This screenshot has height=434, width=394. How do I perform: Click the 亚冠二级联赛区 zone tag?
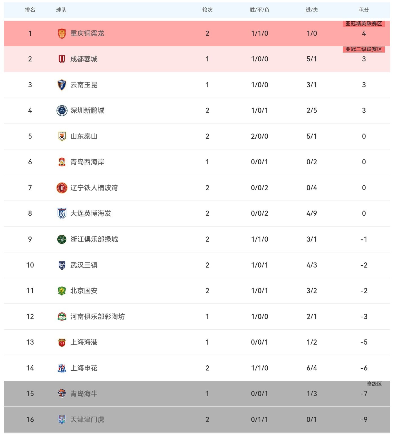point(364,50)
